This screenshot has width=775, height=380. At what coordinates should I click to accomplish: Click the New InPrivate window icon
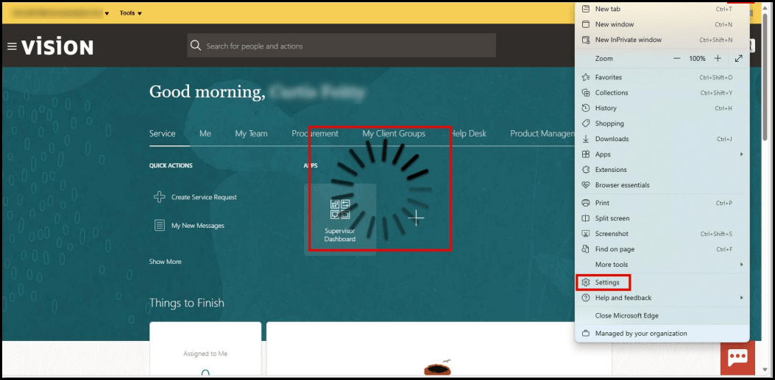[x=586, y=40]
